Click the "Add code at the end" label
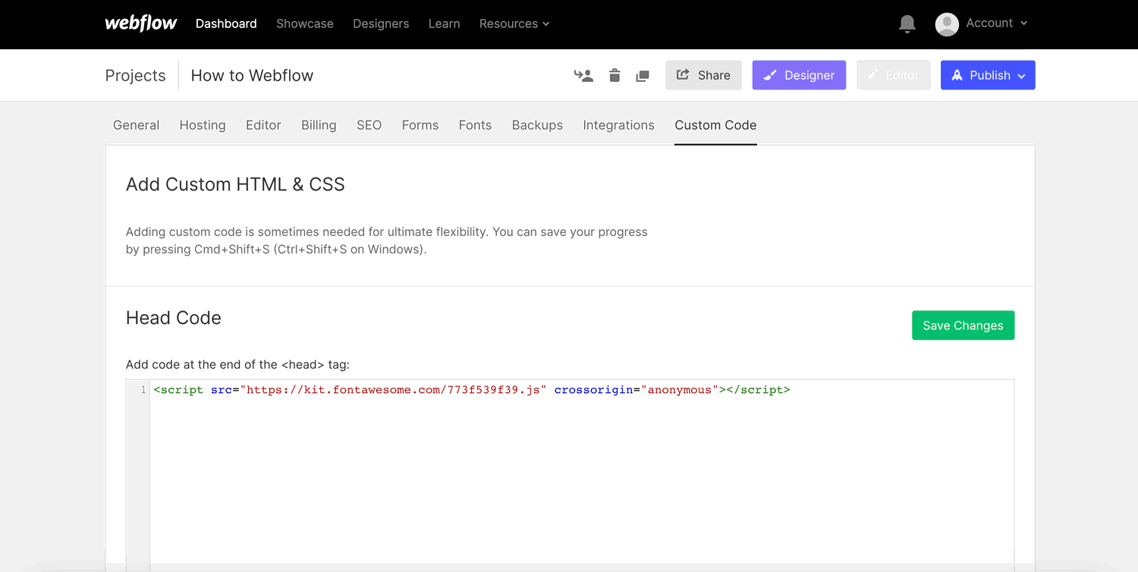1138x572 pixels. tap(237, 364)
